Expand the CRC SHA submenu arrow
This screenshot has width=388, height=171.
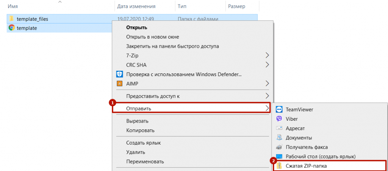click(267, 65)
